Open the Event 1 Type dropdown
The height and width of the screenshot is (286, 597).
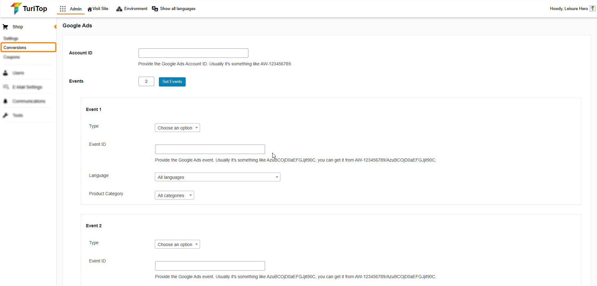[x=177, y=128]
